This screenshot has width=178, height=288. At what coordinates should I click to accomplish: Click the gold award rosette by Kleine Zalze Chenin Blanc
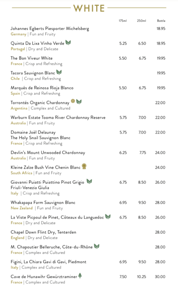(84, 166)
